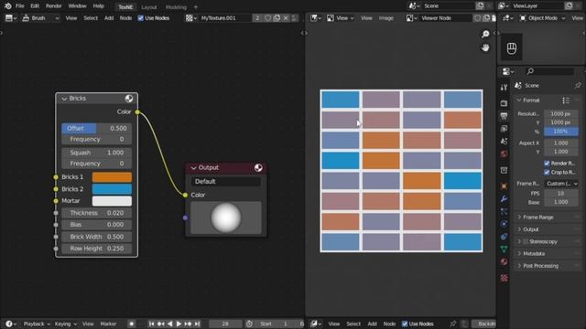
Task: Expand the Metadata panel
Action: (x=519, y=254)
